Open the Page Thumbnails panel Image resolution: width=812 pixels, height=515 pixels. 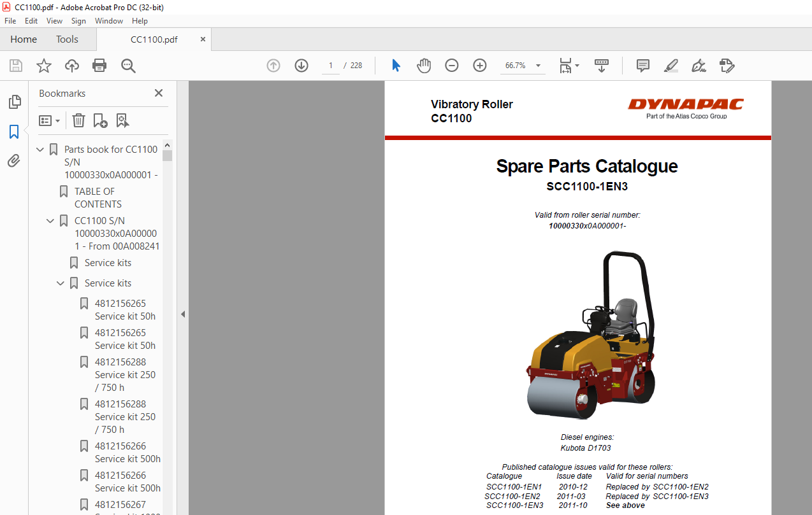[14, 102]
